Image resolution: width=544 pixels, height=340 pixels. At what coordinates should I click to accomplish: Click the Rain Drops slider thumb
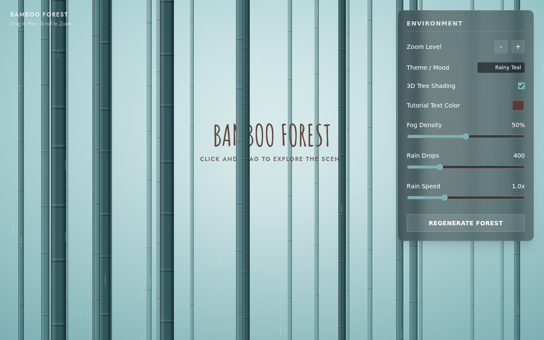point(440,167)
